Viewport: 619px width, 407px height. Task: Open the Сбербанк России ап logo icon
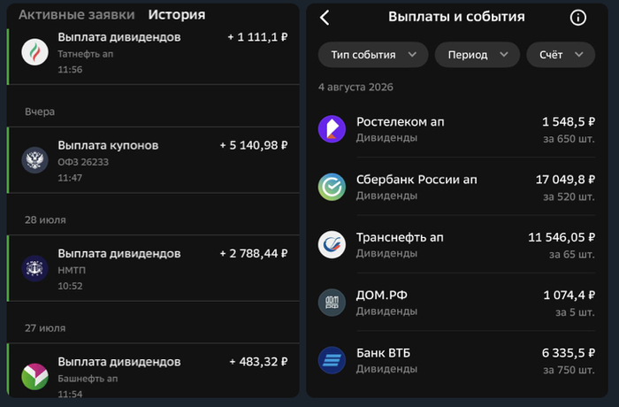[332, 187]
